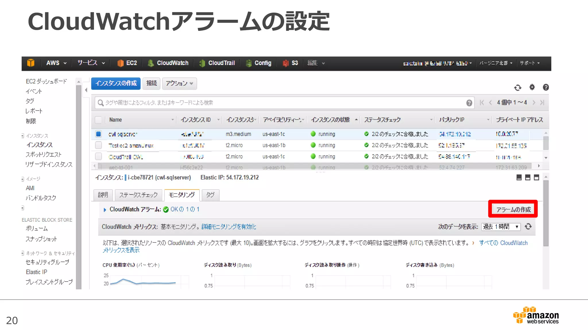Open the CloudWatch service shortcut

168,63
